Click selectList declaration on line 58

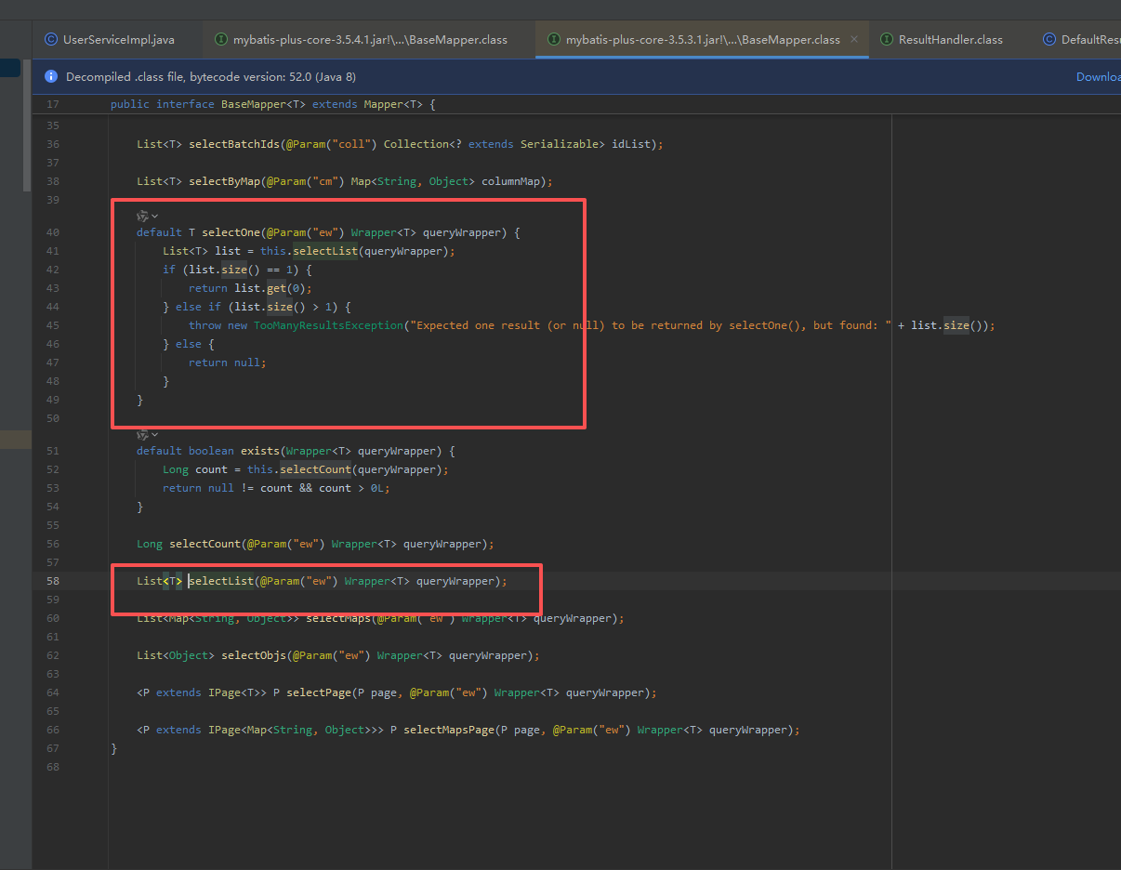pos(221,581)
